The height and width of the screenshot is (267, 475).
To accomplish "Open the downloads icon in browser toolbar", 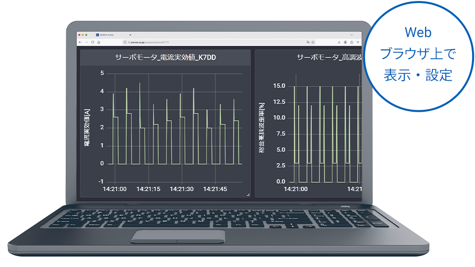I will click(x=339, y=43).
